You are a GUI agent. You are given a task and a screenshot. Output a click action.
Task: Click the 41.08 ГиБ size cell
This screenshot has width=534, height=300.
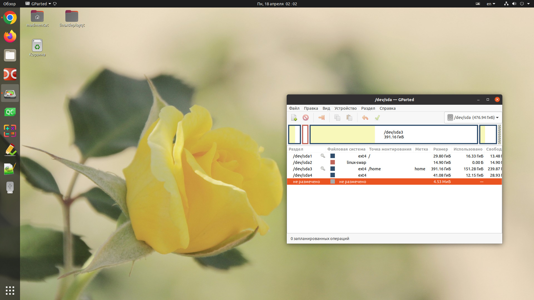coord(442,175)
